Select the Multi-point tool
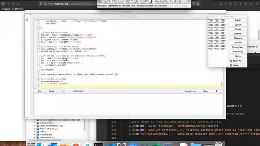The height and width of the screenshot is (146, 260). point(127,2)
